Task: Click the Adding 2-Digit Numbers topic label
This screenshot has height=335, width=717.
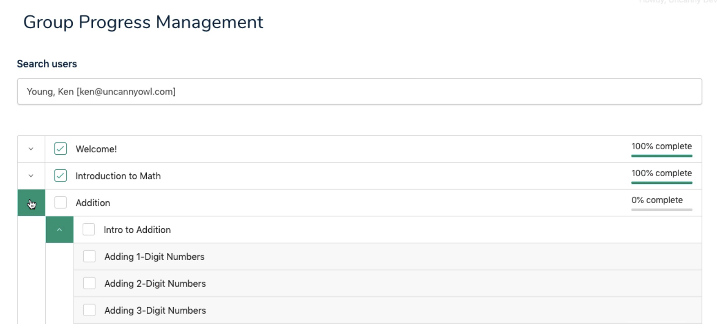Action: tap(155, 284)
